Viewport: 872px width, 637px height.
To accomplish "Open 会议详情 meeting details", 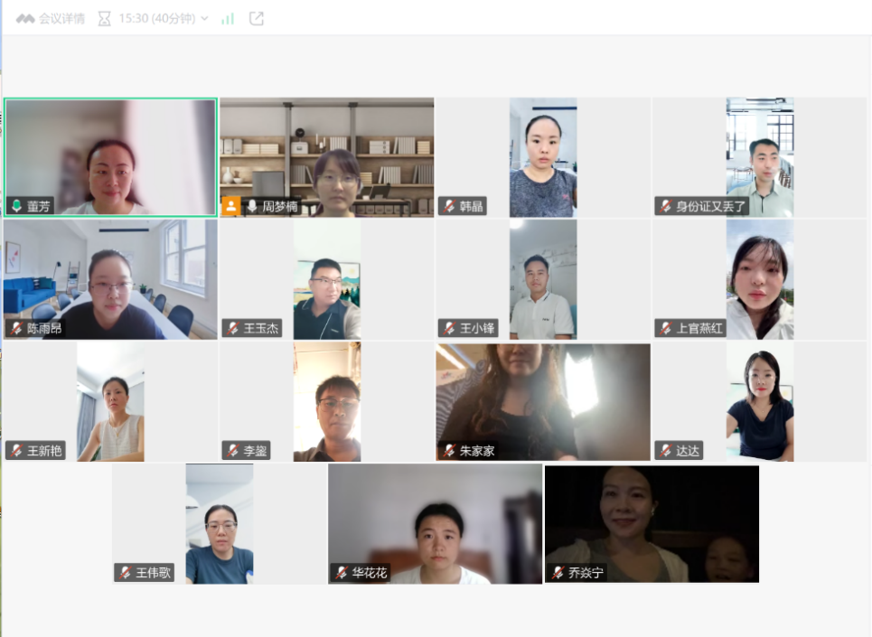I will point(51,18).
